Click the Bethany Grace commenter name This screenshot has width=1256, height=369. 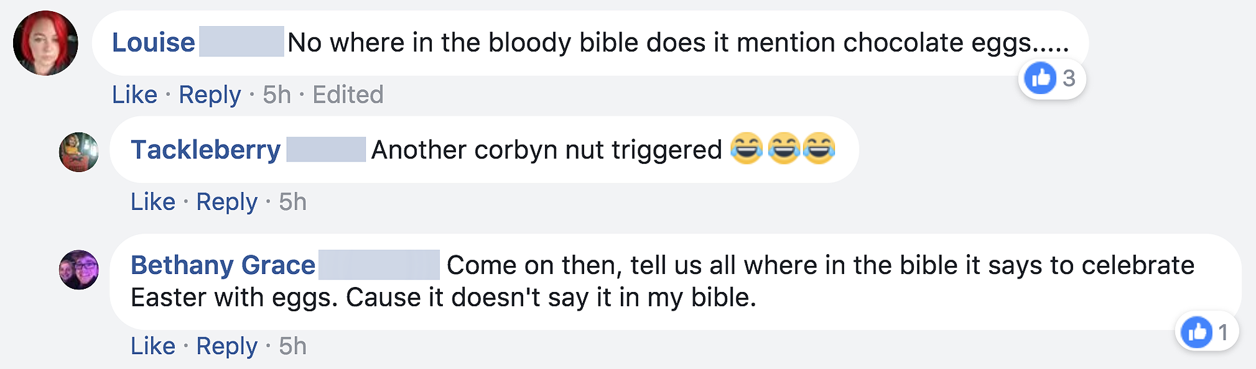tap(223, 265)
